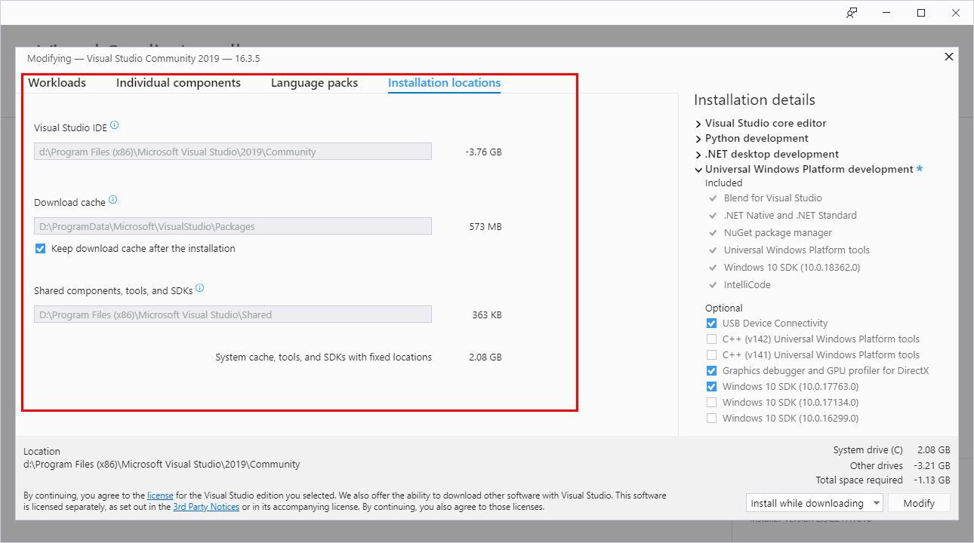Click info icon next to Visual Studio IDE

tap(115, 126)
